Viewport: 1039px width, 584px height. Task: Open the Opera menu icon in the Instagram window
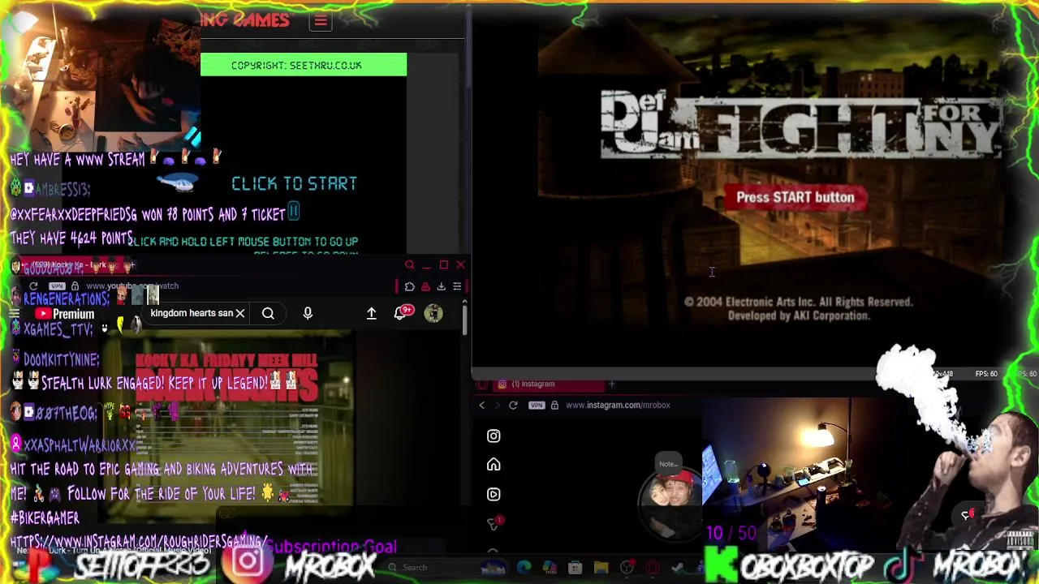(x=482, y=384)
